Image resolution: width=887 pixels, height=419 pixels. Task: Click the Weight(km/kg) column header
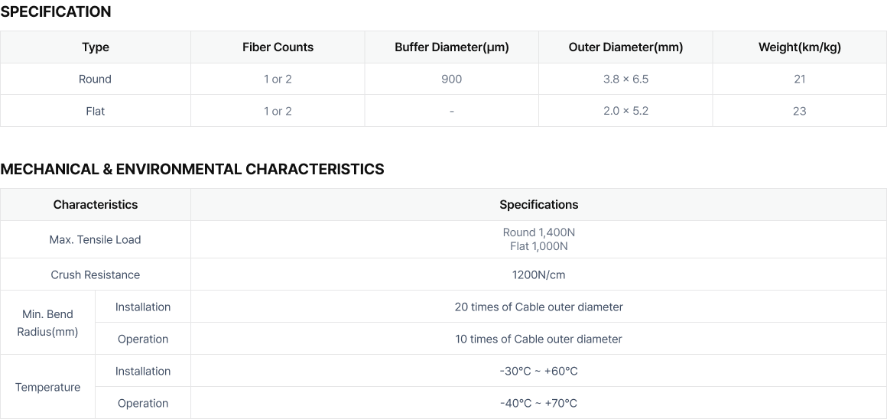(x=799, y=47)
